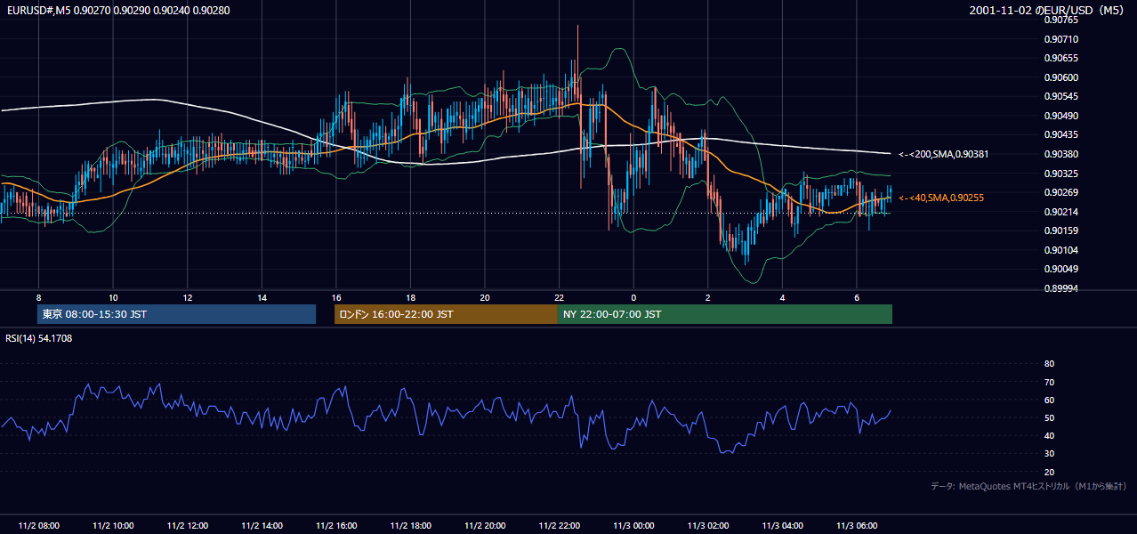This screenshot has width=1137, height=534.
Task: Click price axis value 0.90710
Action: (x=1061, y=39)
